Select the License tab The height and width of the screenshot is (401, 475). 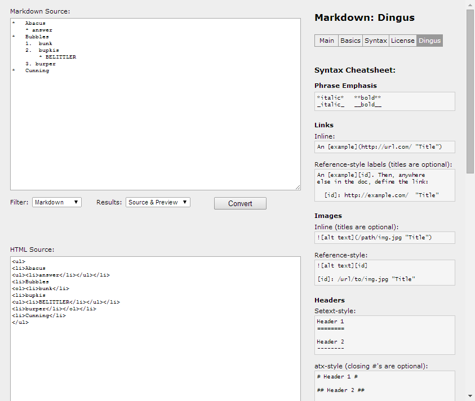[403, 41]
